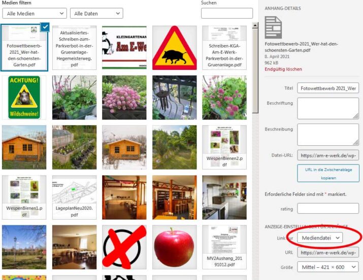This screenshot has height=280, width=363.
Task: Select the wild boar warning triangle image
Action: click(174, 48)
